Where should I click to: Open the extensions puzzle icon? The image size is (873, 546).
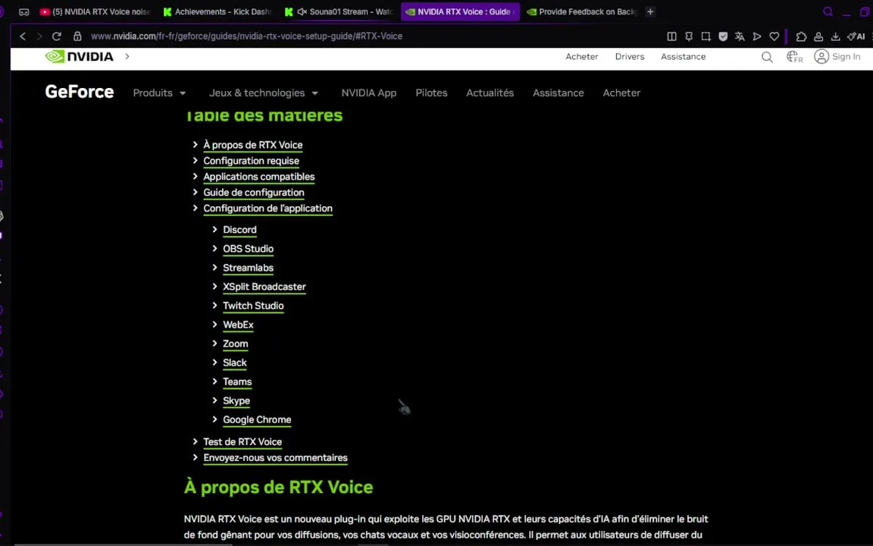pyautogui.click(x=801, y=36)
